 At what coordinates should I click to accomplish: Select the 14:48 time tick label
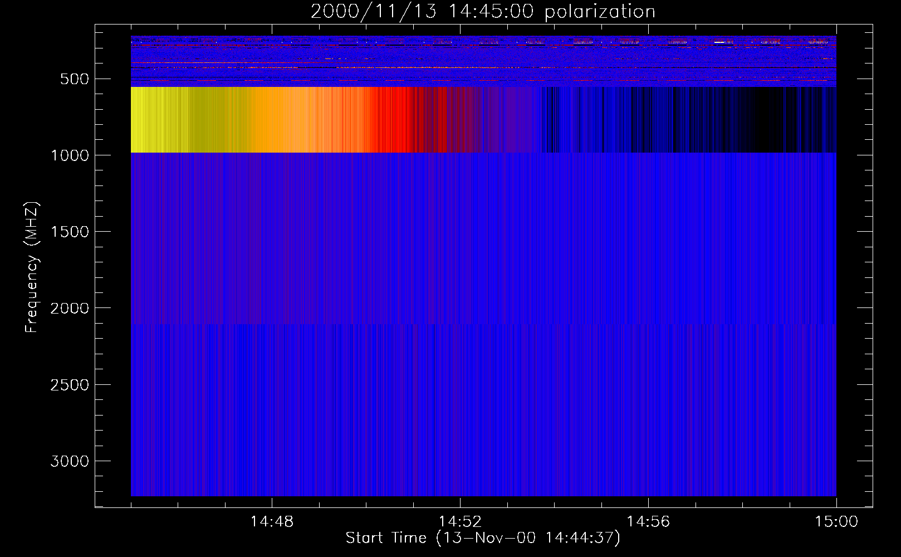[272, 522]
